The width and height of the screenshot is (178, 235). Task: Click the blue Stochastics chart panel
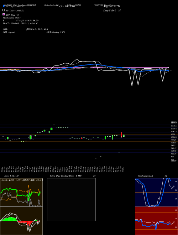click(156, 192)
